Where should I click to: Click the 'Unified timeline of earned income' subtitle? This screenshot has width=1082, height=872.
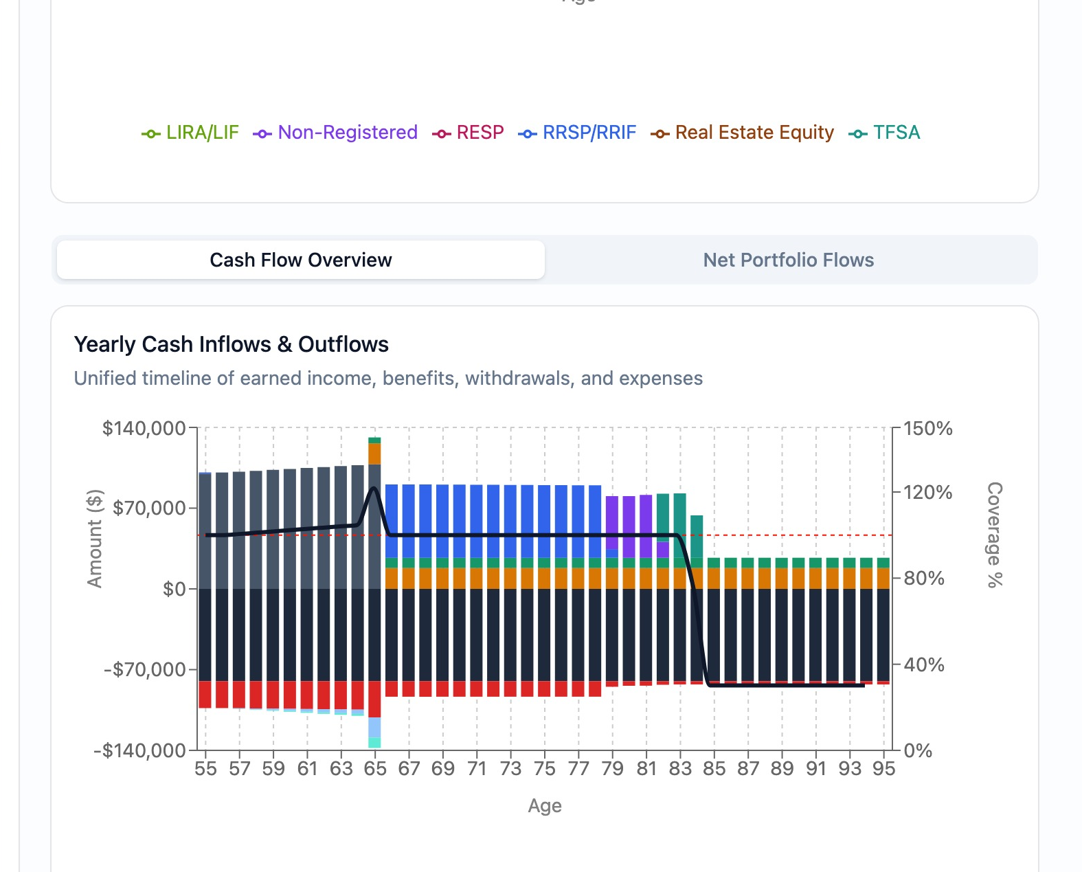(388, 379)
